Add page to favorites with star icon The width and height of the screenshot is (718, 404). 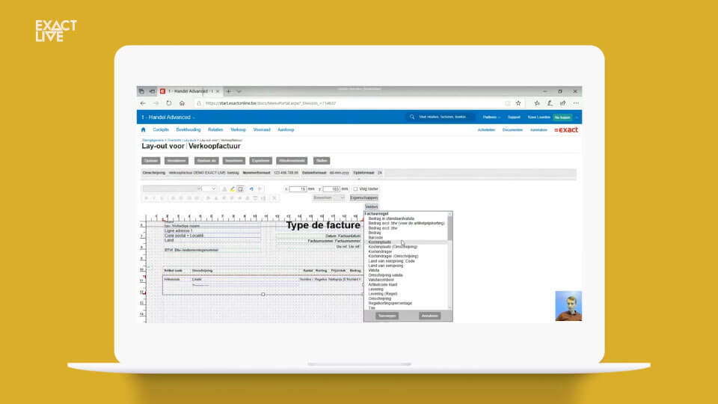[518, 103]
